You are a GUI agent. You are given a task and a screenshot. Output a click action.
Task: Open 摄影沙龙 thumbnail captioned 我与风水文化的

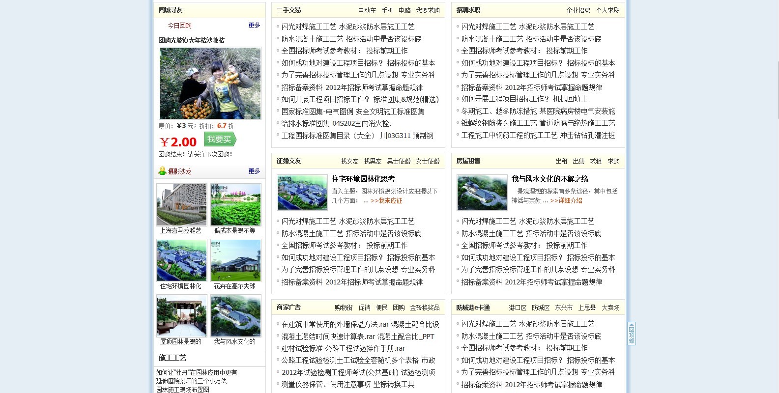(x=236, y=316)
